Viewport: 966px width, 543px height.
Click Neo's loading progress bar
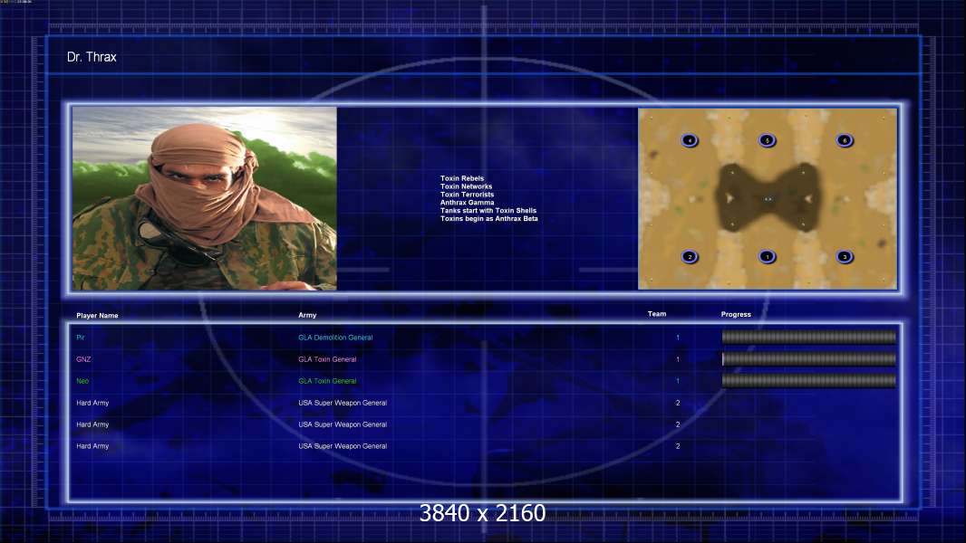click(809, 381)
